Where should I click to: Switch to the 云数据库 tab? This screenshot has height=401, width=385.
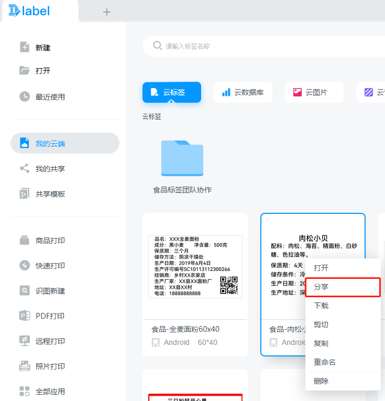point(243,92)
